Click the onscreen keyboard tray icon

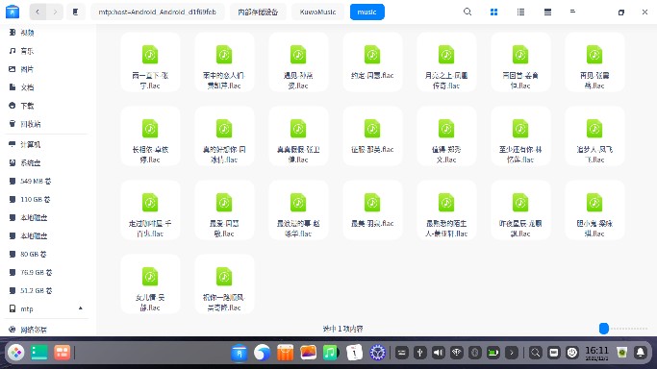point(401,353)
